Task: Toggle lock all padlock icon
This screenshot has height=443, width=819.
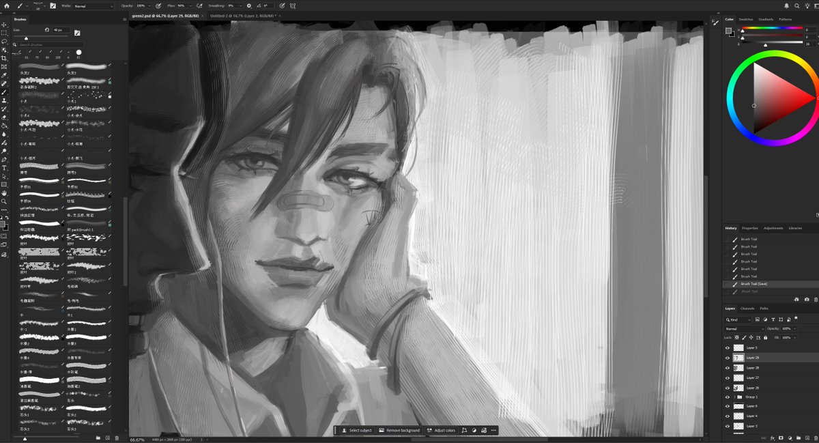Action: (x=765, y=337)
